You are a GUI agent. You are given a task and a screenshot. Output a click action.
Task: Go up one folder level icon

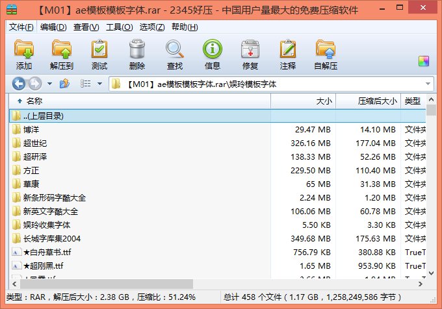(x=64, y=84)
